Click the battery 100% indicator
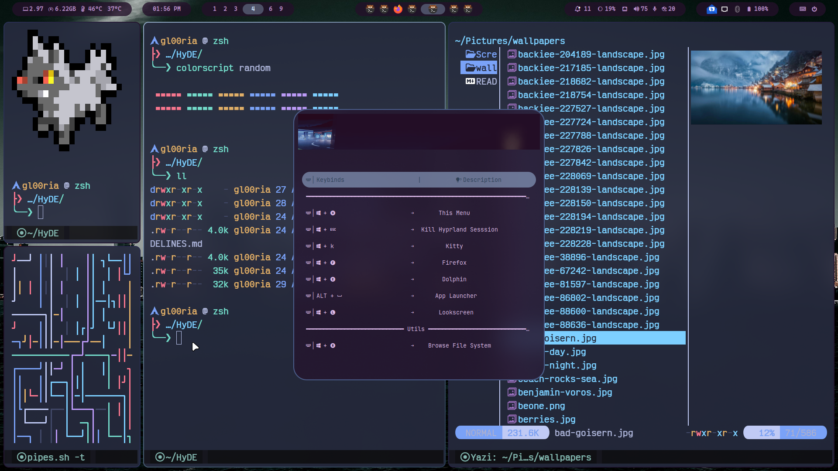Screen dimensions: 838x471 pos(758,9)
